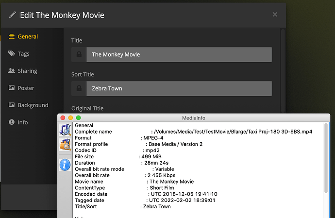Click the open folder icon in MediaInfo

point(65,145)
